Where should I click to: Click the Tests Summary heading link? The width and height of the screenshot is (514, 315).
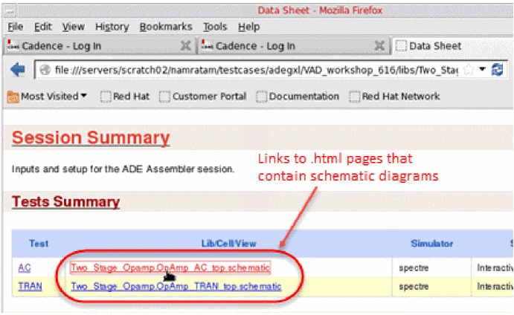(x=66, y=202)
